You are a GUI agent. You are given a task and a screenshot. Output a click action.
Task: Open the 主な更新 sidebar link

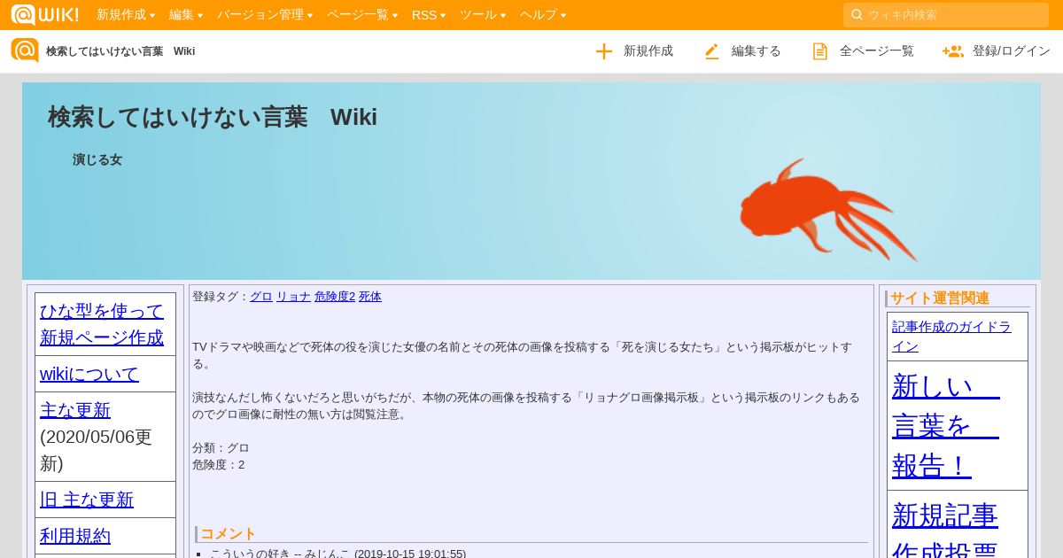pos(75,410)
